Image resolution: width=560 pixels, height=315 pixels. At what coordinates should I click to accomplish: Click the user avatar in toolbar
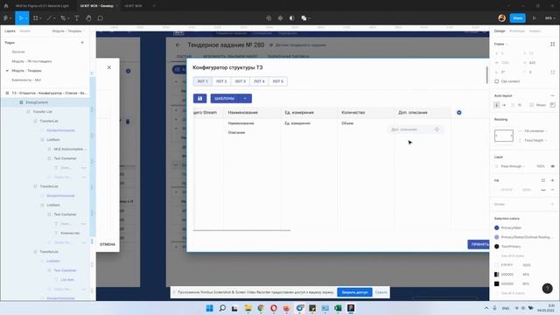pyautogui.click(x=501, y=17)
